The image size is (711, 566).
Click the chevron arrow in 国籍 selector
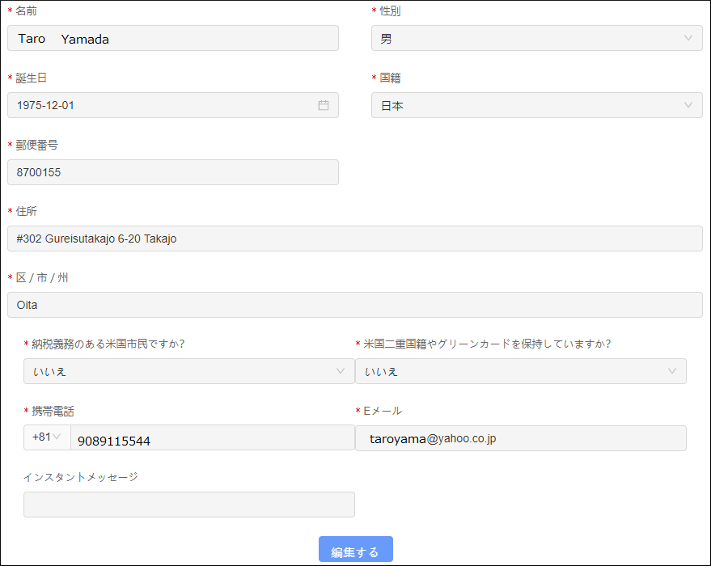click(688, 105)
